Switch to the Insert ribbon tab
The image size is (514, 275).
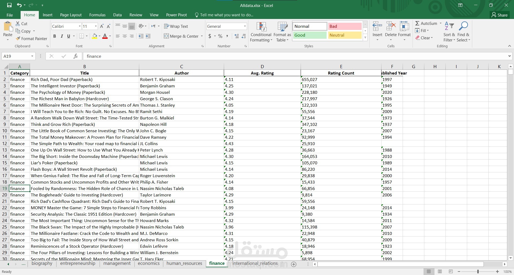(48, 15)
